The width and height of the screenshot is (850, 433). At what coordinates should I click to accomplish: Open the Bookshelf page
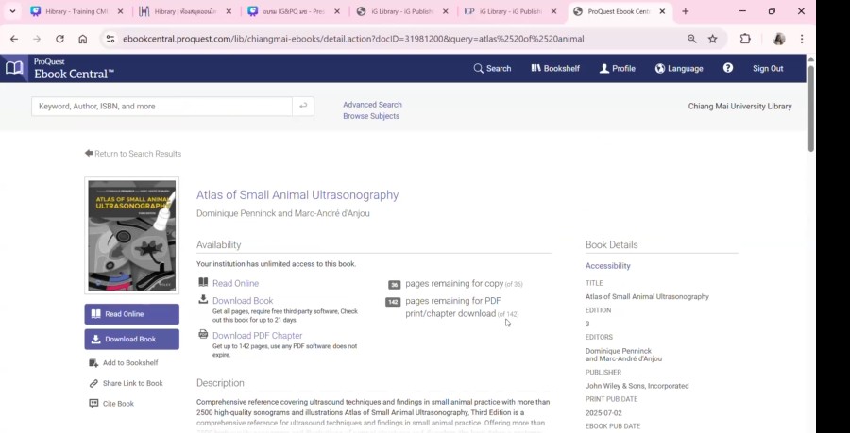tap(555, 68)
